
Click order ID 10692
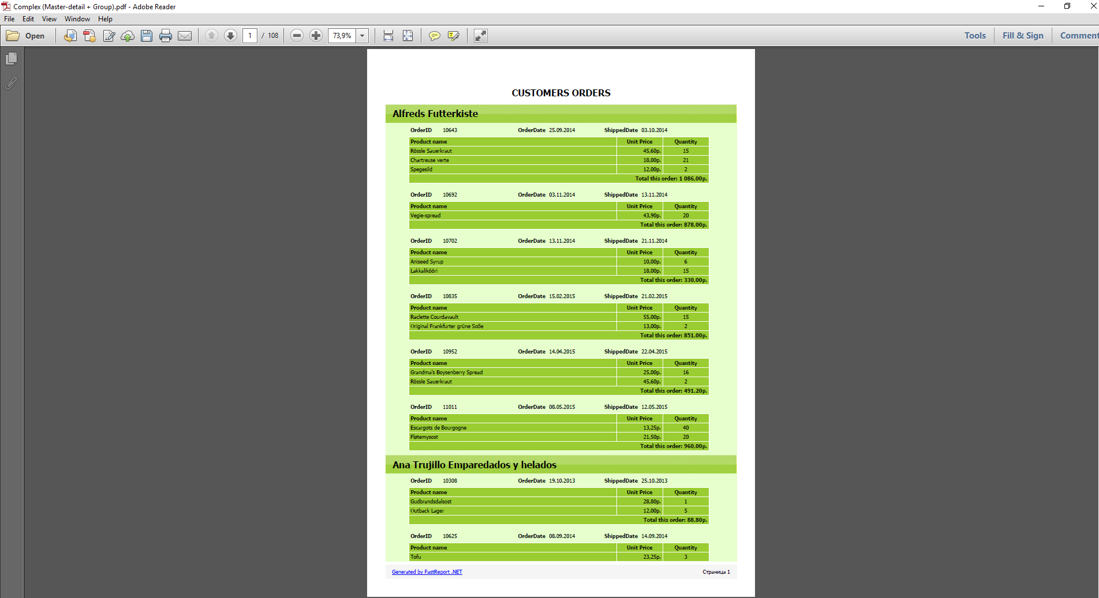450,195
